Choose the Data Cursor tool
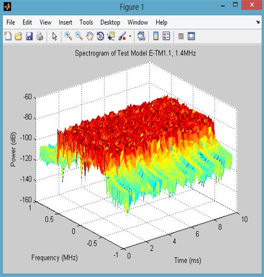Viewport: 264px width, 277px height. pyautogui.click(x=111, y=36)
